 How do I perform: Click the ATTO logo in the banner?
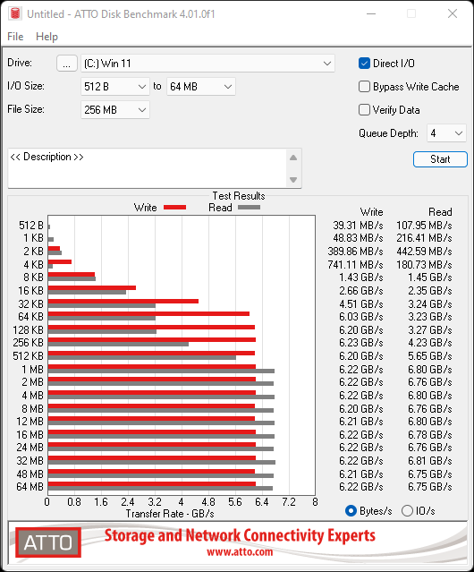coord(48,542)
